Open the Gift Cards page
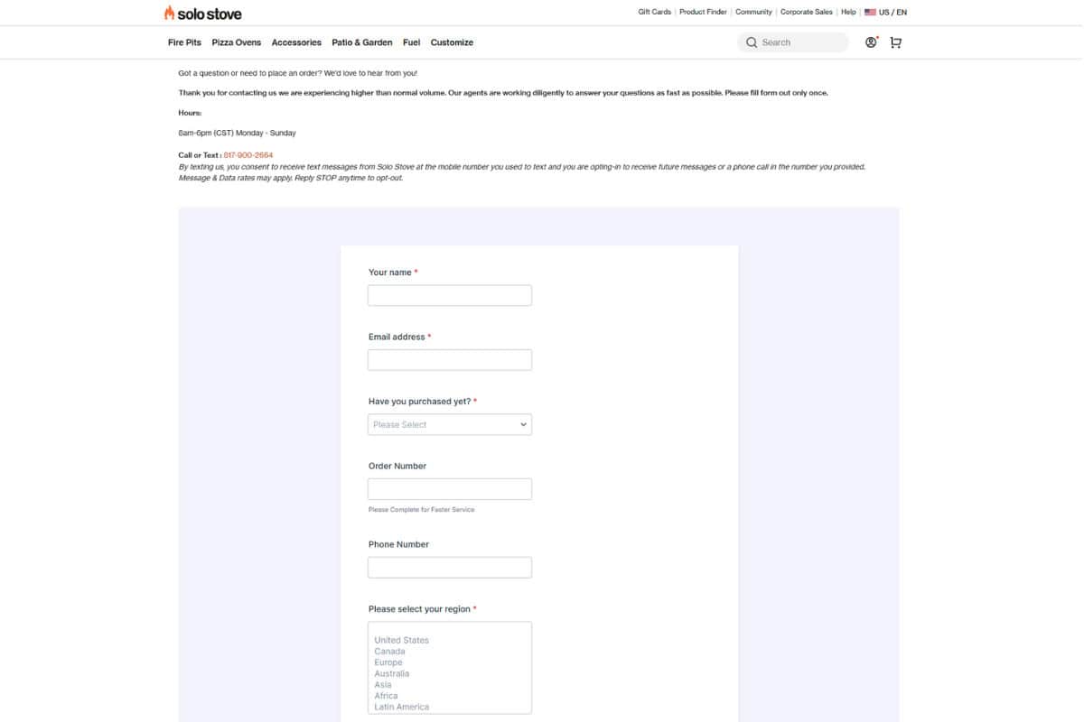 click(x=653, y=12)
